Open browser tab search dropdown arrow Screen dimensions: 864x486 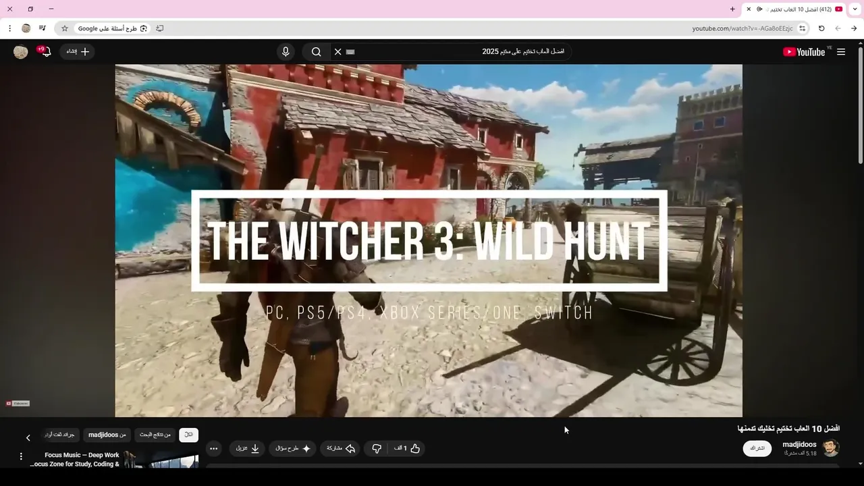[x=855, y=9]
